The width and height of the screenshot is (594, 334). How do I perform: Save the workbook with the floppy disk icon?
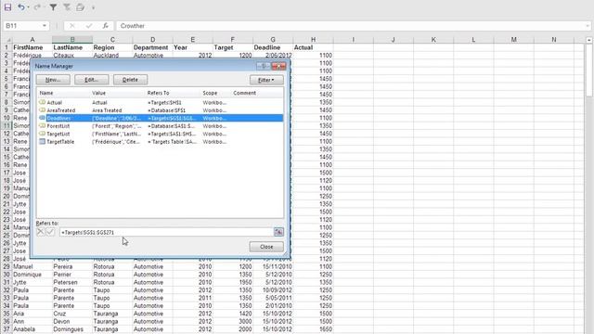(7, 7)
